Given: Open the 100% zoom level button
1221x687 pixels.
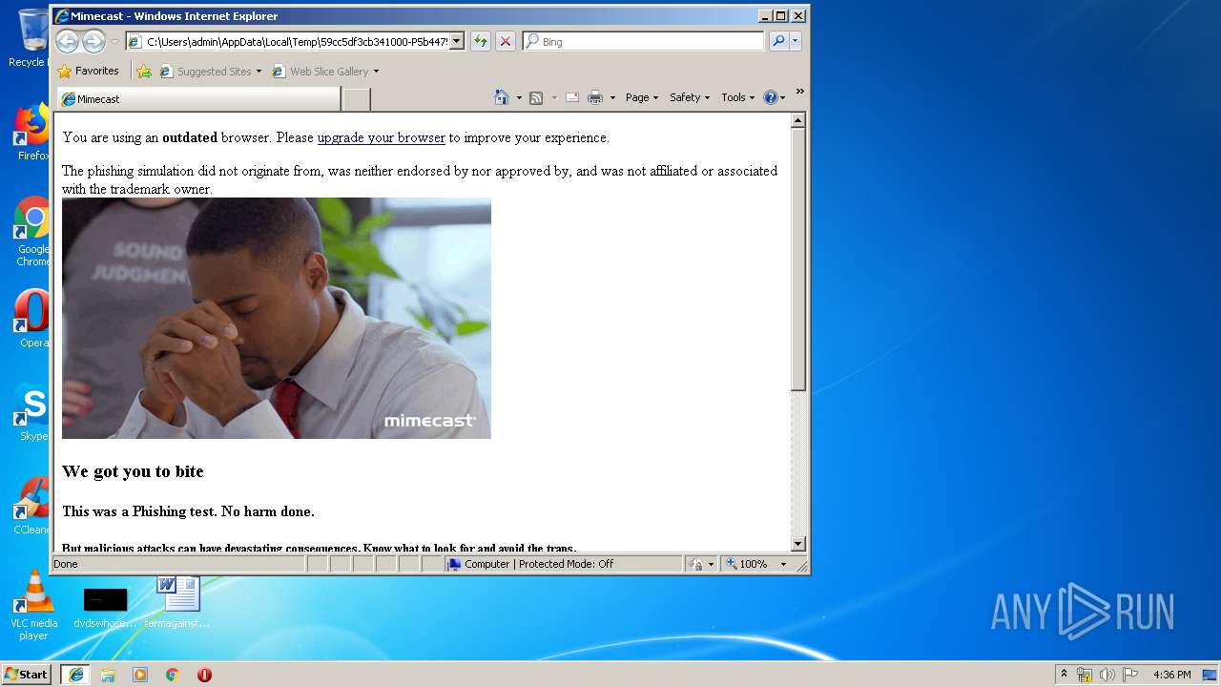Looking at the screenshot, I should tap(747, 564).
